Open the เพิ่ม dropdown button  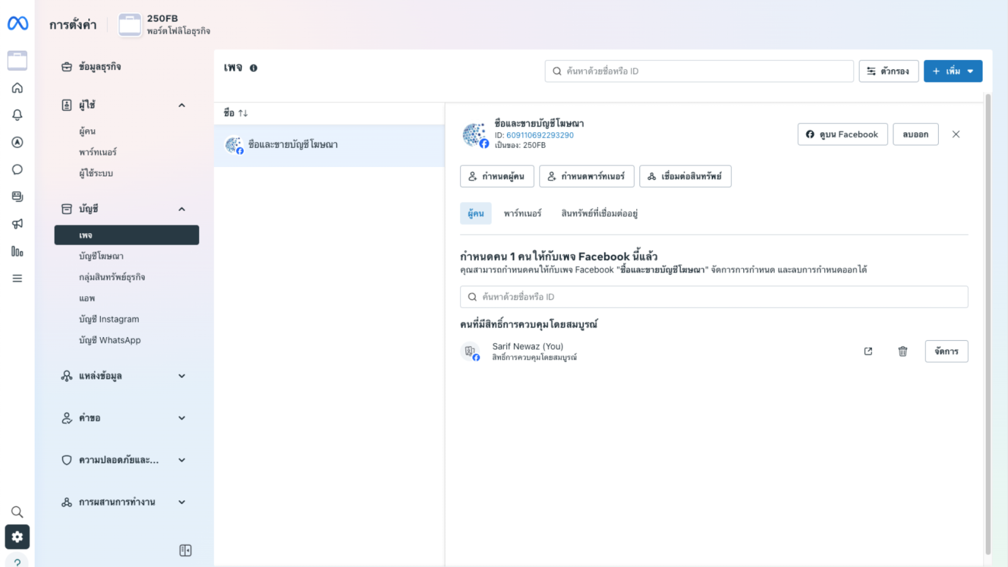953,71
